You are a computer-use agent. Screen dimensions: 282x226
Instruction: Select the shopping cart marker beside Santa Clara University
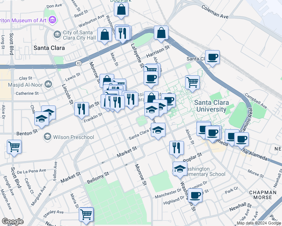(x=192, y=84)
